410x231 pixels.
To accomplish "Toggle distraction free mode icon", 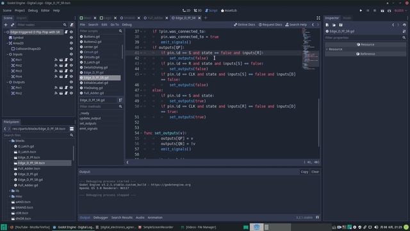I will pyautogui.click(x=318, y=18).
